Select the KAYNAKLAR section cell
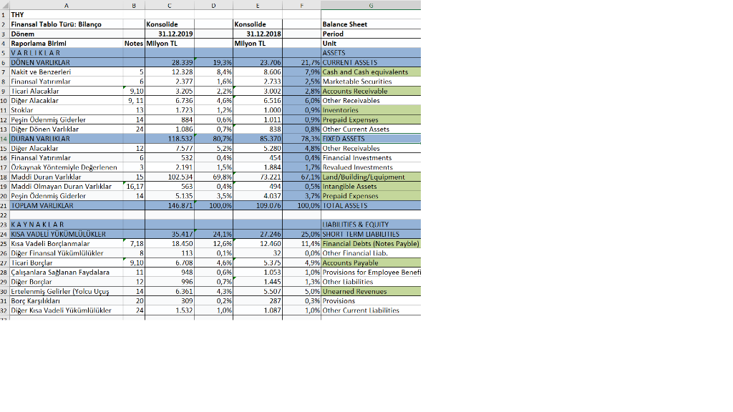The width and height of the screenshot is (733, 412). click(x=67, y=224)
